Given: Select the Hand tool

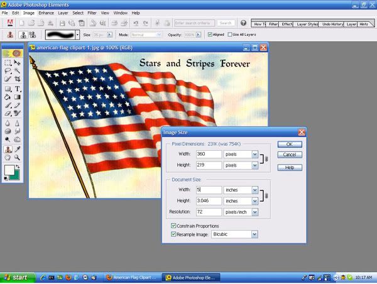Looking at the screenshot, I should (x=8, y=158).
